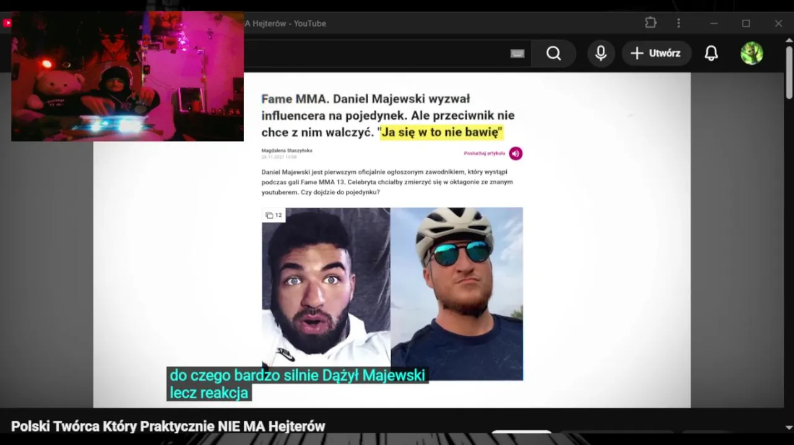
Task: Open the browser three-dot menu
Action: tap(678, 23)
